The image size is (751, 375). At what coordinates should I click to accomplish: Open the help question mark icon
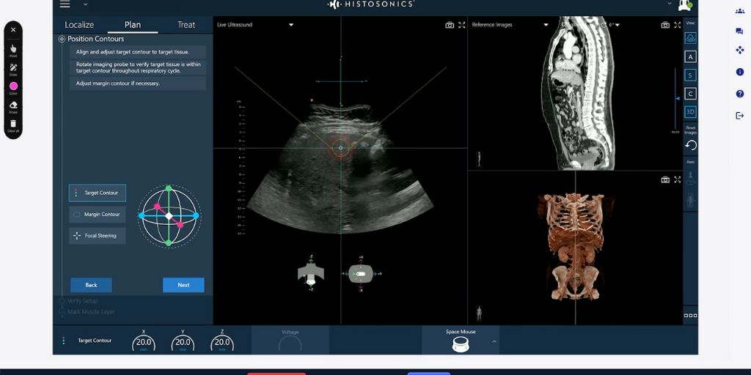739,94
